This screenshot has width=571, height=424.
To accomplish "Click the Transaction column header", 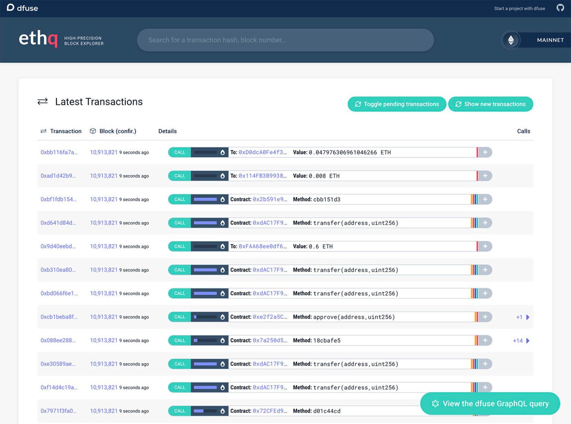I will pyautogui.click(x=66, y=131).
